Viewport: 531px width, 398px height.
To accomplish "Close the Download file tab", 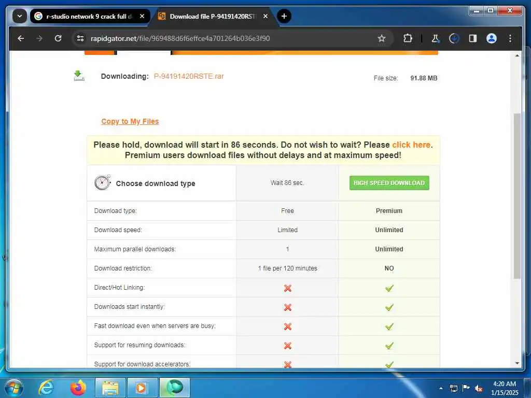I will pyautogui.click(x=265, y=16).
